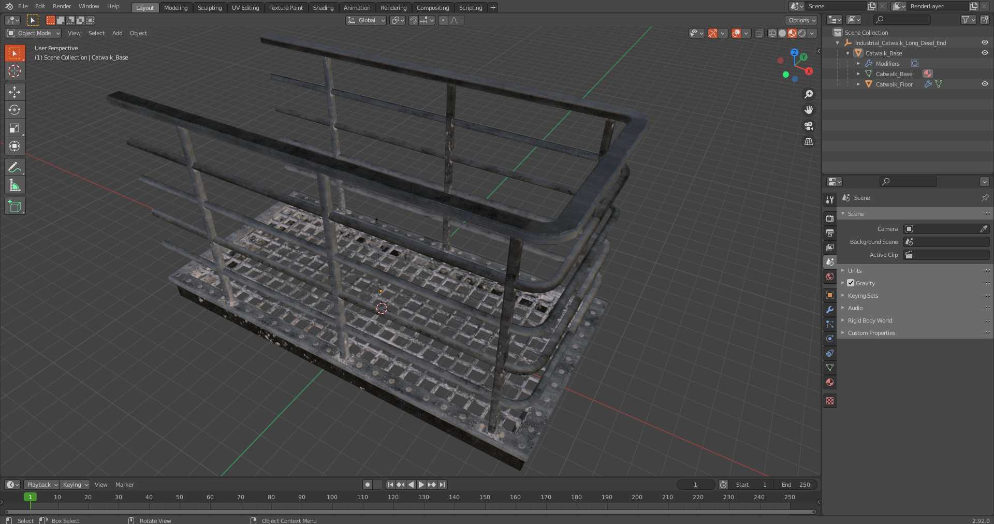The width and height of the screenshot is (994, 524).
Task: Open Physics properties tab
Action: tap(830, 339)
